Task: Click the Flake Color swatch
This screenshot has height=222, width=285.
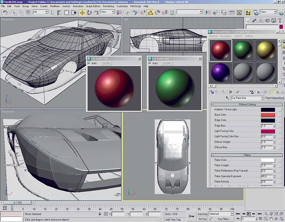Action: click(x=268, y=160)
